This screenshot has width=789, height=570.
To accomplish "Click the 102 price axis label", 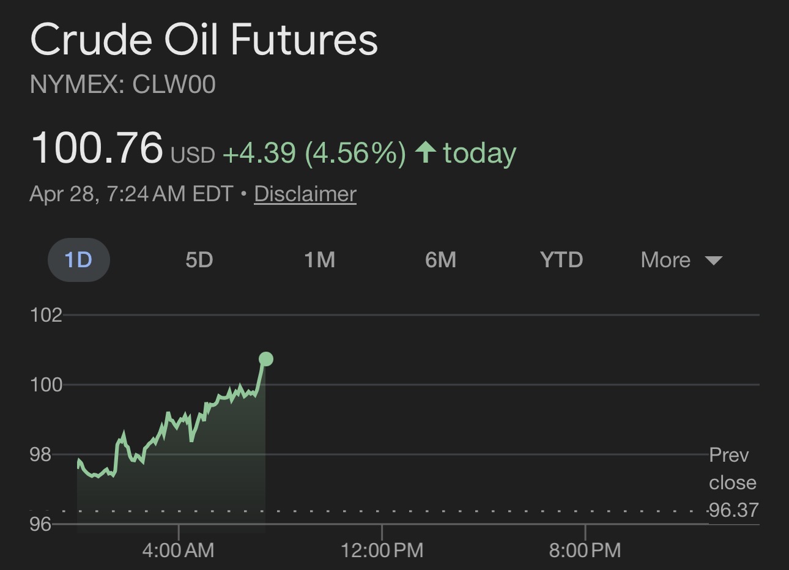I will (46, 315).
